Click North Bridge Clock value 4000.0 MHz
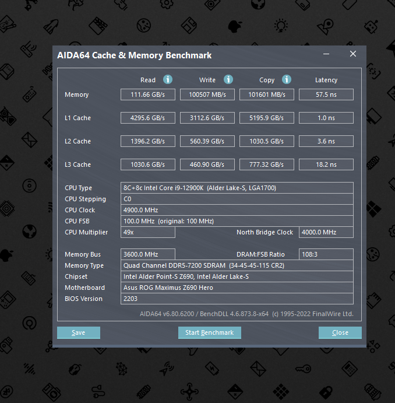Screen dimensions: 395x403 (326, 232)
